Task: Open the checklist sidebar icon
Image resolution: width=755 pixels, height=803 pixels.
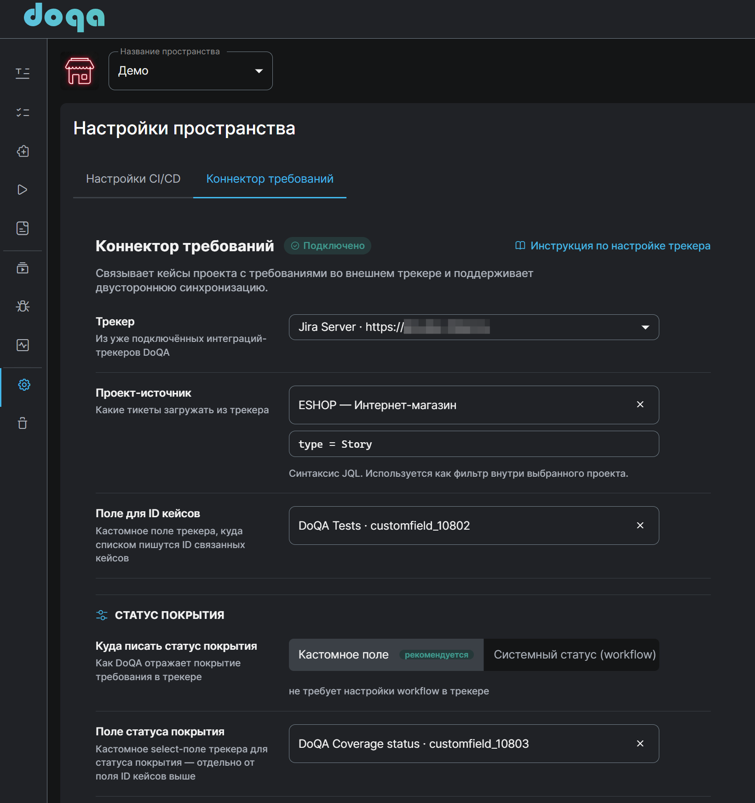Action: pyautogui.click(x=23, y=112)
